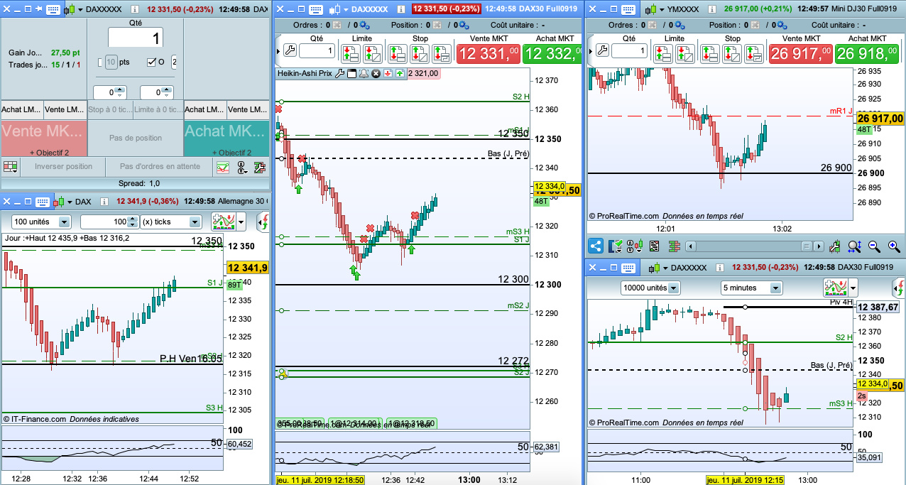Click the window icon on Heikin-Ashi bar
Image resolution: width=906 pixels, height=485 pixels.
click(351, 73)
